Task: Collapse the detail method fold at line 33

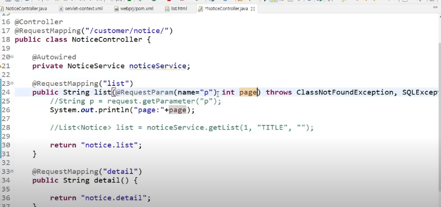Action: click(x=12, y=171)
